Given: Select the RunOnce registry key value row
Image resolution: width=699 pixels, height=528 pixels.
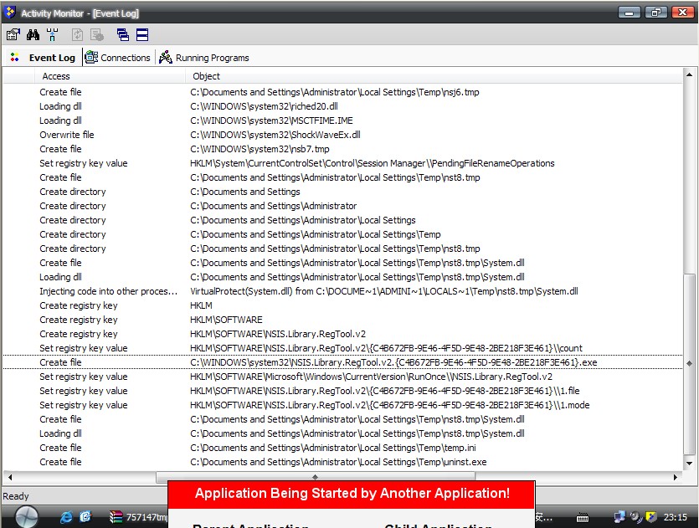Looking at the screenshot, I should point(342,377).
